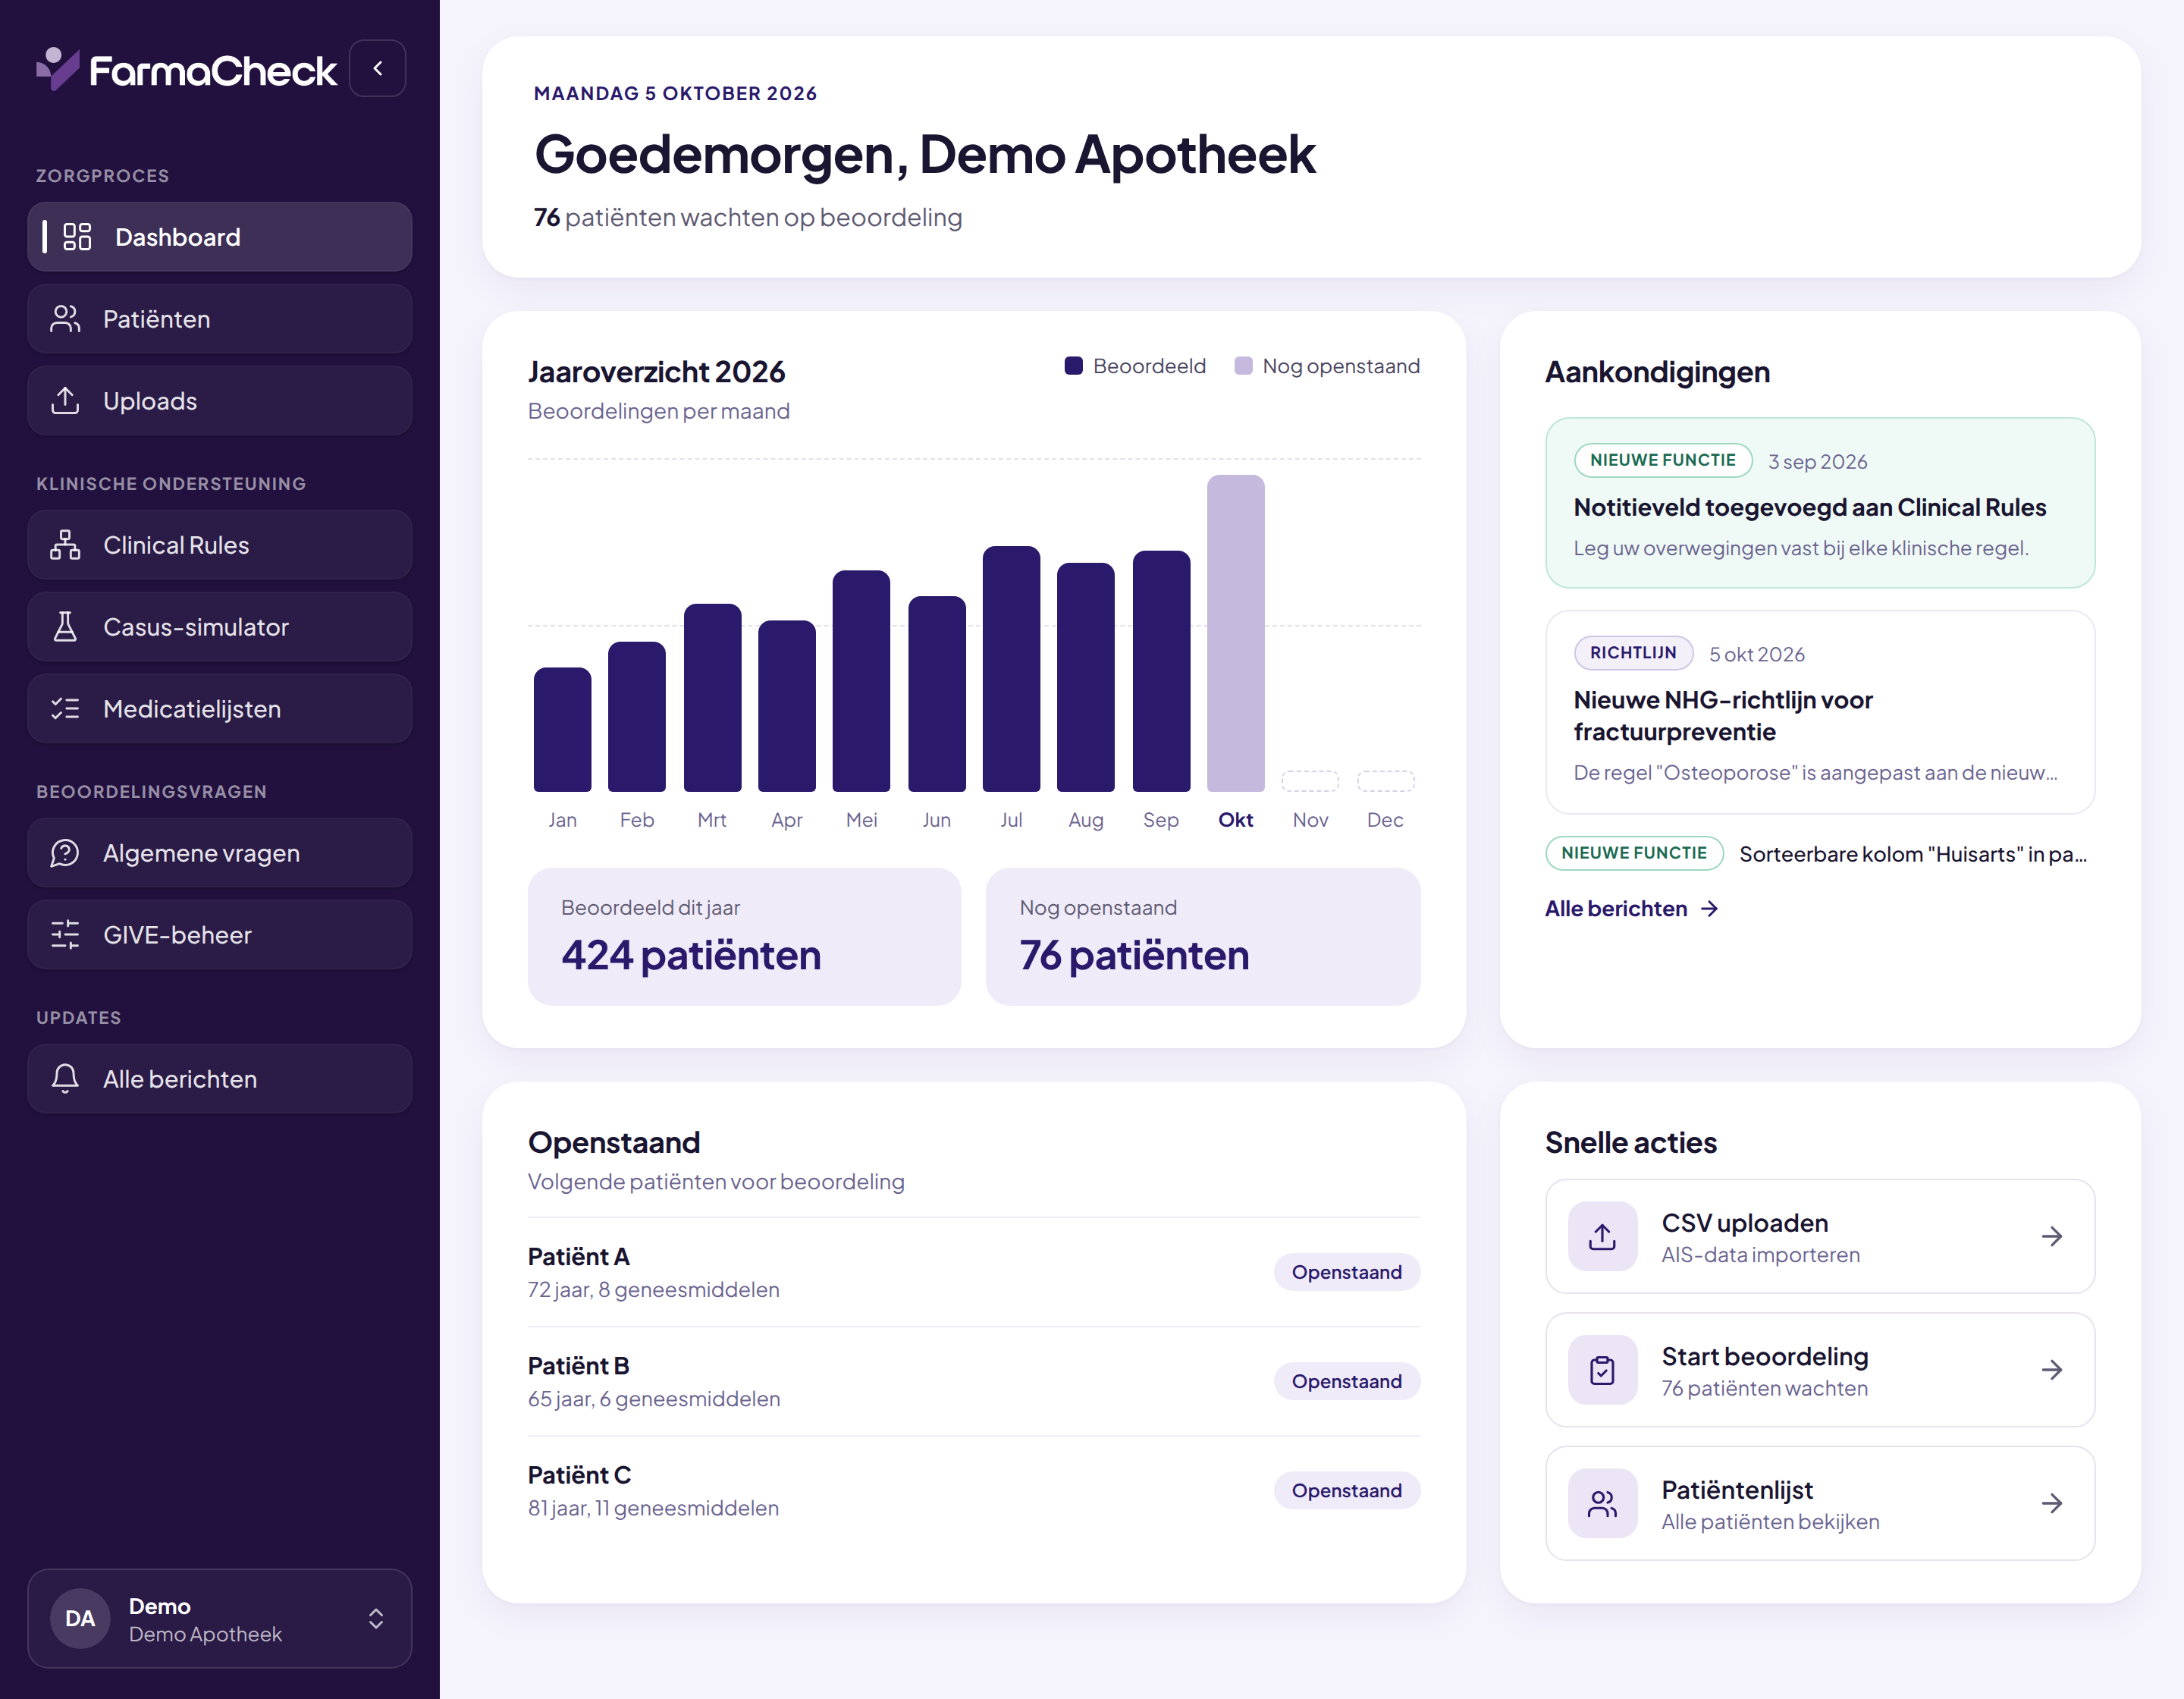The height and width of the screenshot is (1699, 2184).
Task: Click Openstaand badge for Patiënt B
Action: tap(1346, 1381)
